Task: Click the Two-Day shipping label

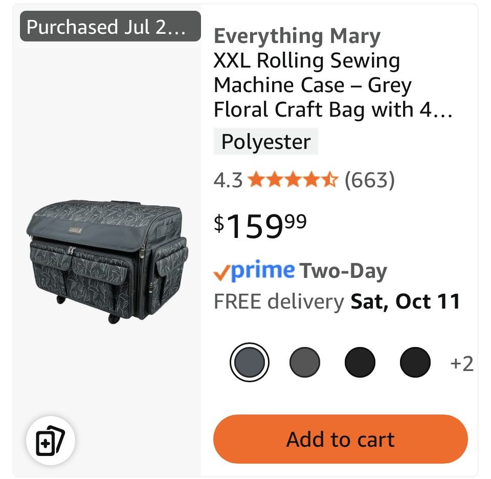Action: pyautogui.click(x=343, y=271)
